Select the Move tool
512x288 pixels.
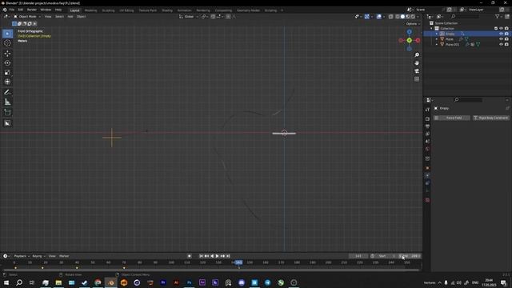pos(7,54)
